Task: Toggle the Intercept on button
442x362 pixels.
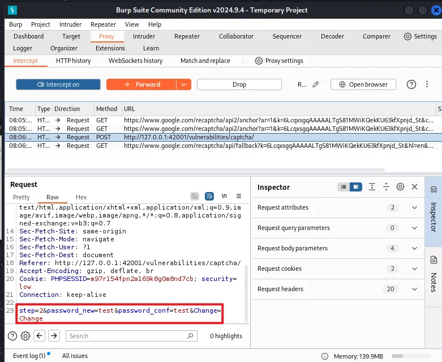Action: pos(58,84)
